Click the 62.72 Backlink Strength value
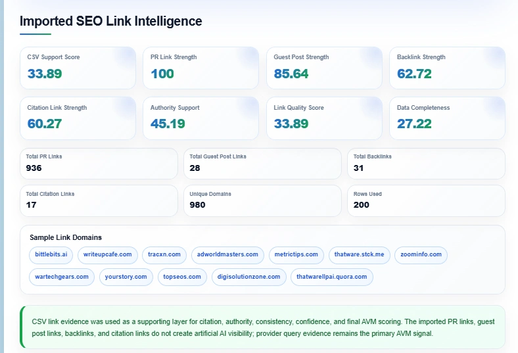518x353 pixels. click(x=414, y=74)
